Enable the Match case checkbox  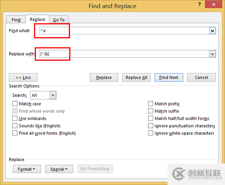click(15, 104)
